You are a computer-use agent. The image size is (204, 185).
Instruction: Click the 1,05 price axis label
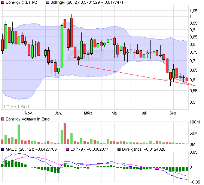(194, 11)
